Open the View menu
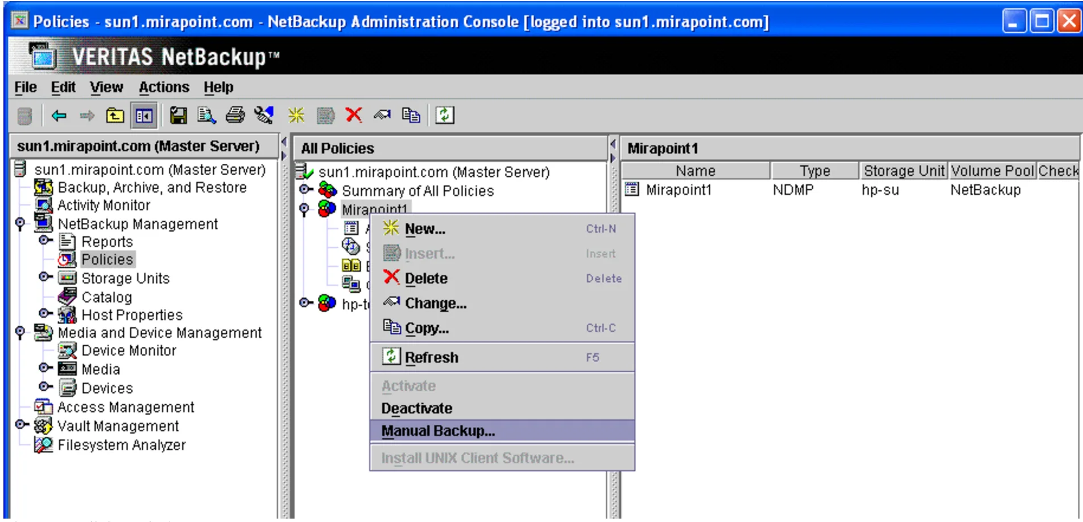1083x522 pixels. click(106, 88)
